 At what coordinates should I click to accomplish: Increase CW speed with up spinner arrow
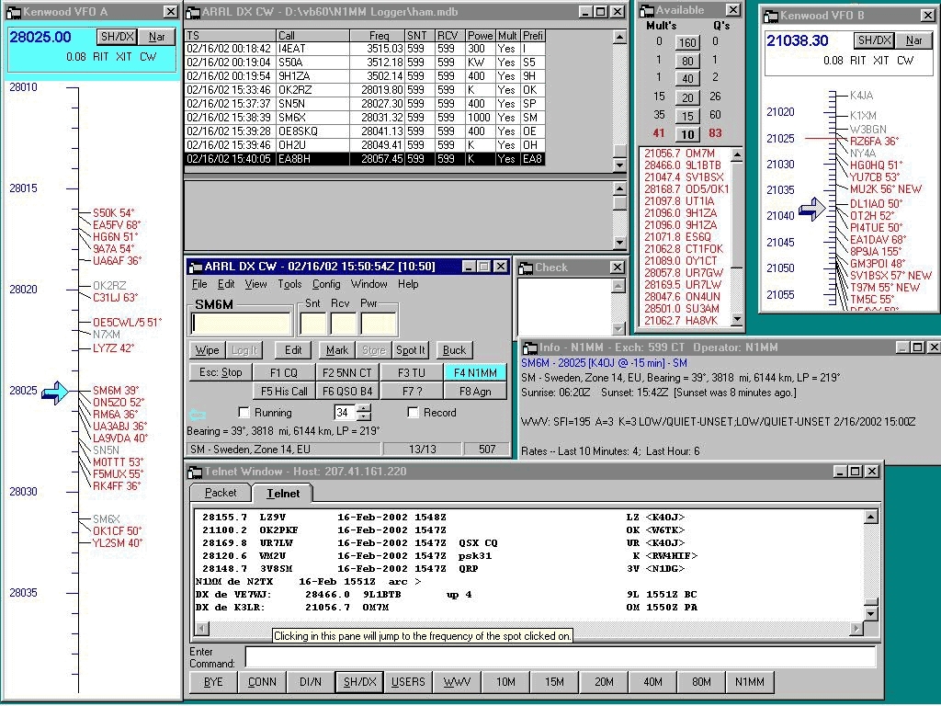tap(361, 408)
